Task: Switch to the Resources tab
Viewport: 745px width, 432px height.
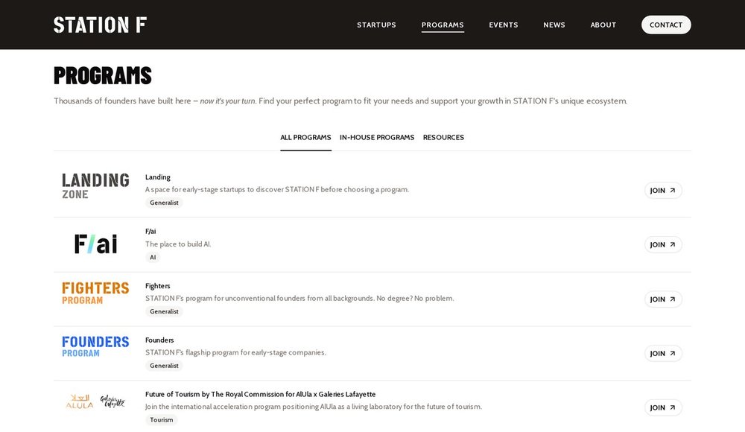Action: [443, 137]
